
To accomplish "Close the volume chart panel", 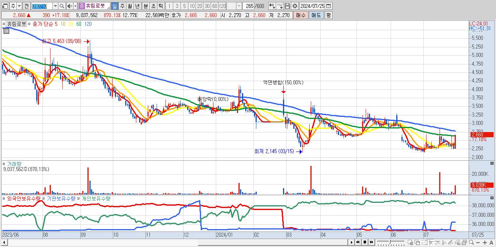I will click(493, 163).
